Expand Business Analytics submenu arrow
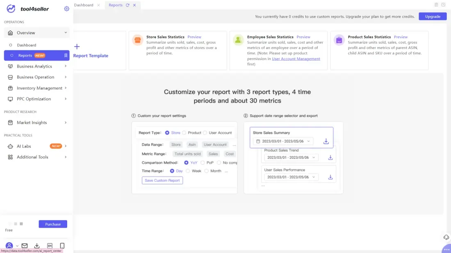451x253 pixels. click(x=66, y=66)
